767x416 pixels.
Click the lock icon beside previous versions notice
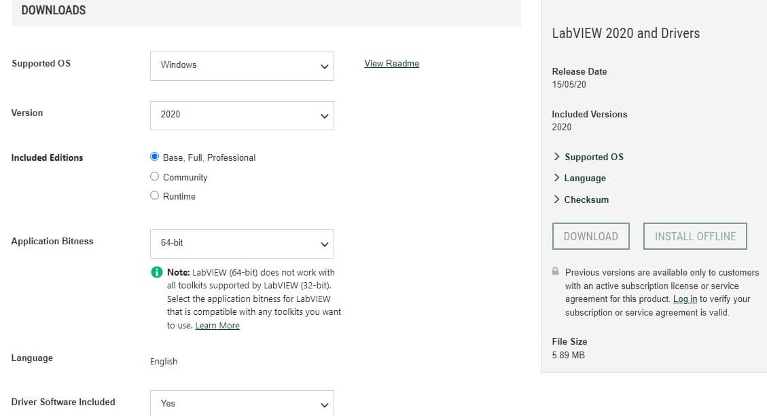click(555, 270)
